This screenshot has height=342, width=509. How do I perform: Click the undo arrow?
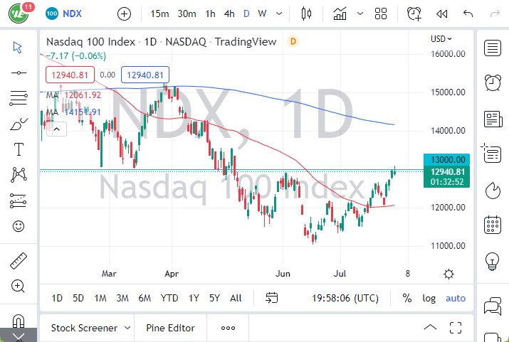468,14
